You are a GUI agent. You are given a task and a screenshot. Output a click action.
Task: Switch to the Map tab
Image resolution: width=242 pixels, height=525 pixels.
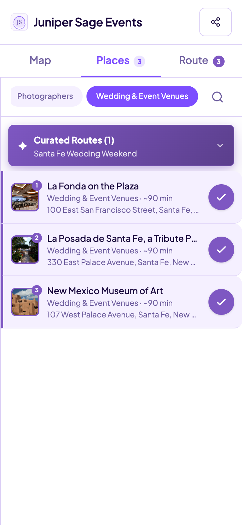pos(40,60)
